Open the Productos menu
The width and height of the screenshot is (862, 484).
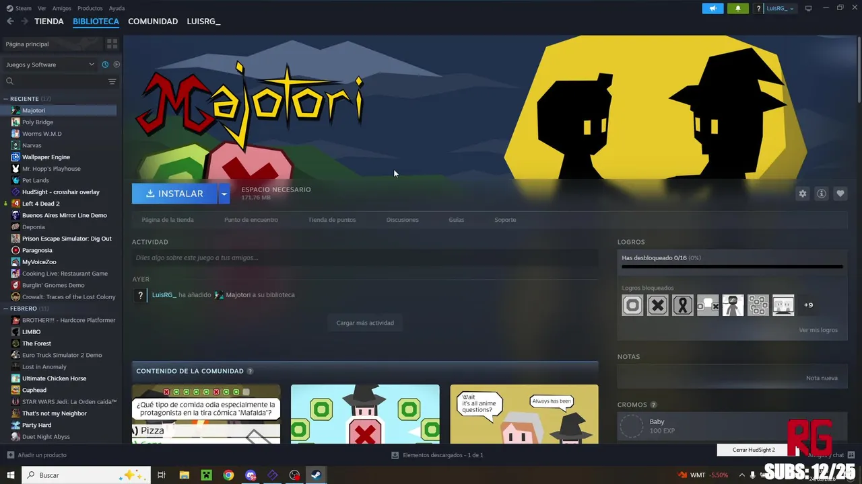point(90,8)
